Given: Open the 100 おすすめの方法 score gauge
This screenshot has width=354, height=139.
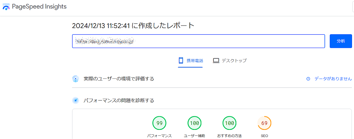Looking at the screenshot, I should pyautogui.click(x=229, y=123).
